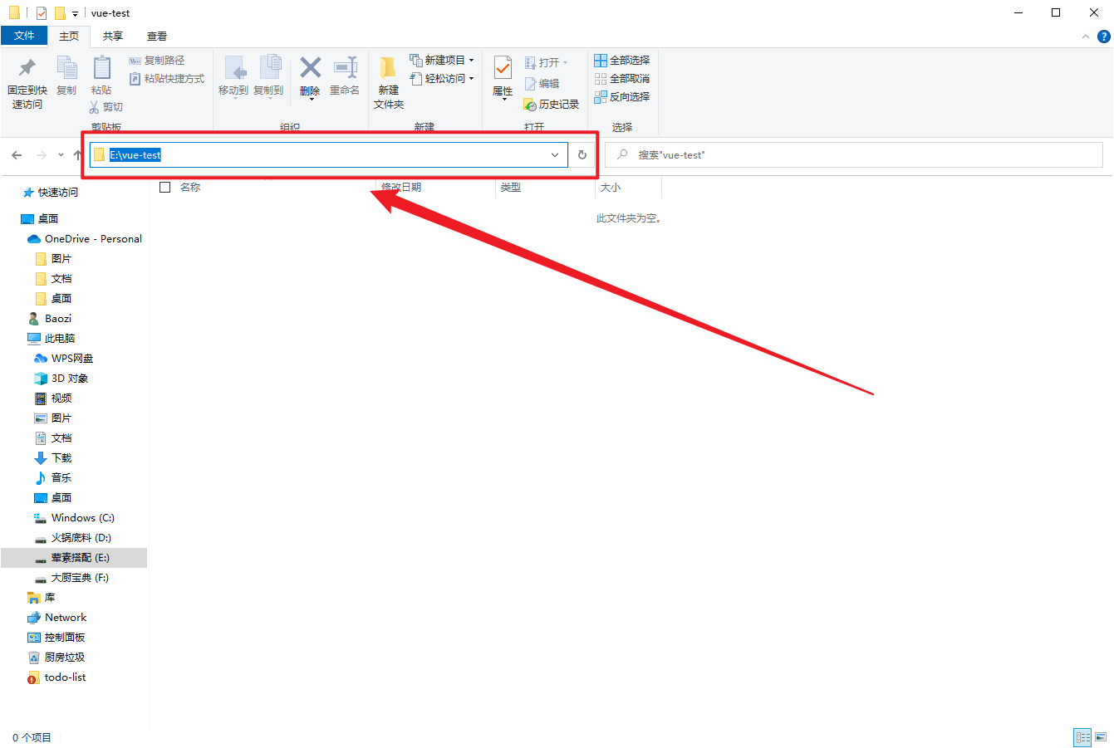Open the 轻松访问 dropdown
Viewport: 1114px width, 748px height.
(x=442, y=79)
